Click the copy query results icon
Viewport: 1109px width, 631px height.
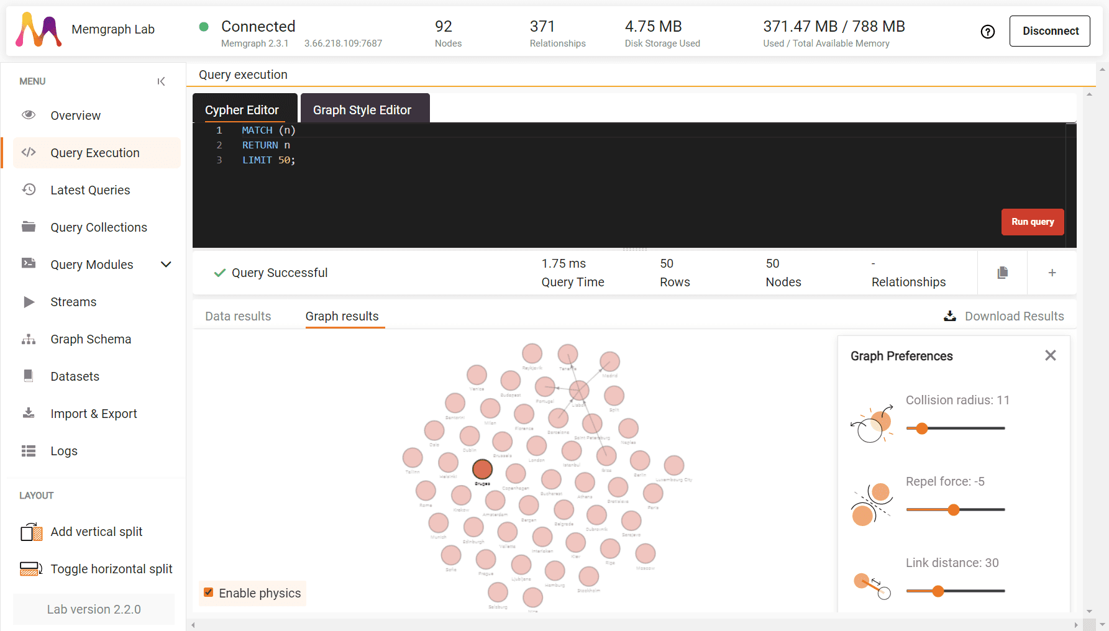[1002, 273]
